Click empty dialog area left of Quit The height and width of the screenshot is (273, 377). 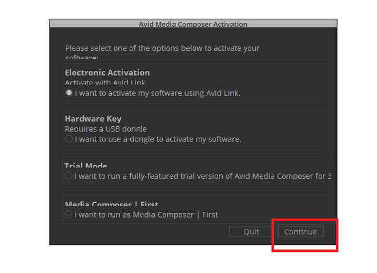coord(143,232)
